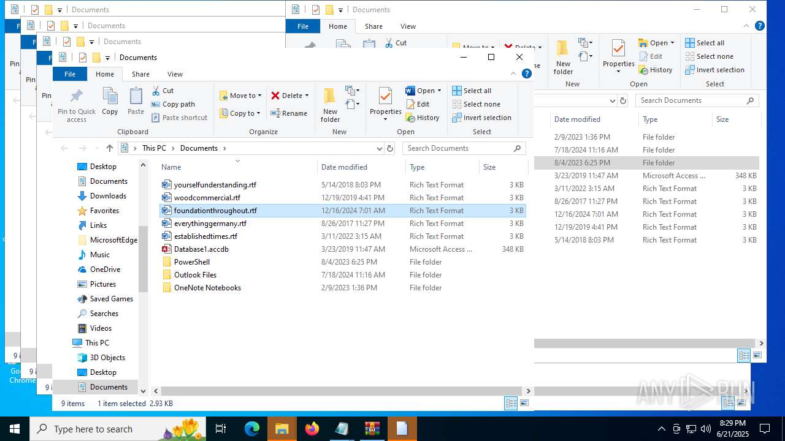
Task: Expand address bar history dropdown in front window
Action: click(379, 148)
